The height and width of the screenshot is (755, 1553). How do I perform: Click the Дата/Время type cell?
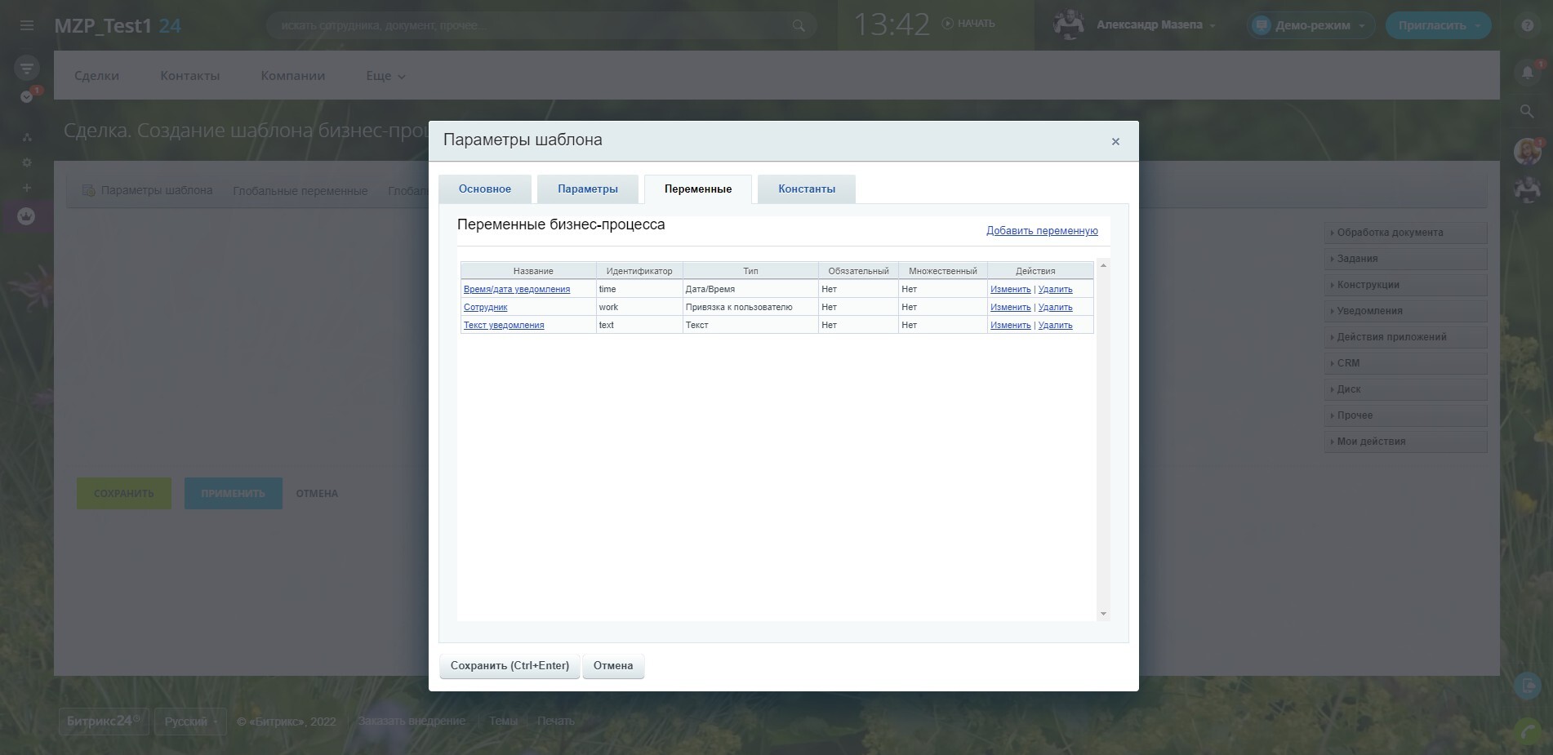[x=750, y=289]
